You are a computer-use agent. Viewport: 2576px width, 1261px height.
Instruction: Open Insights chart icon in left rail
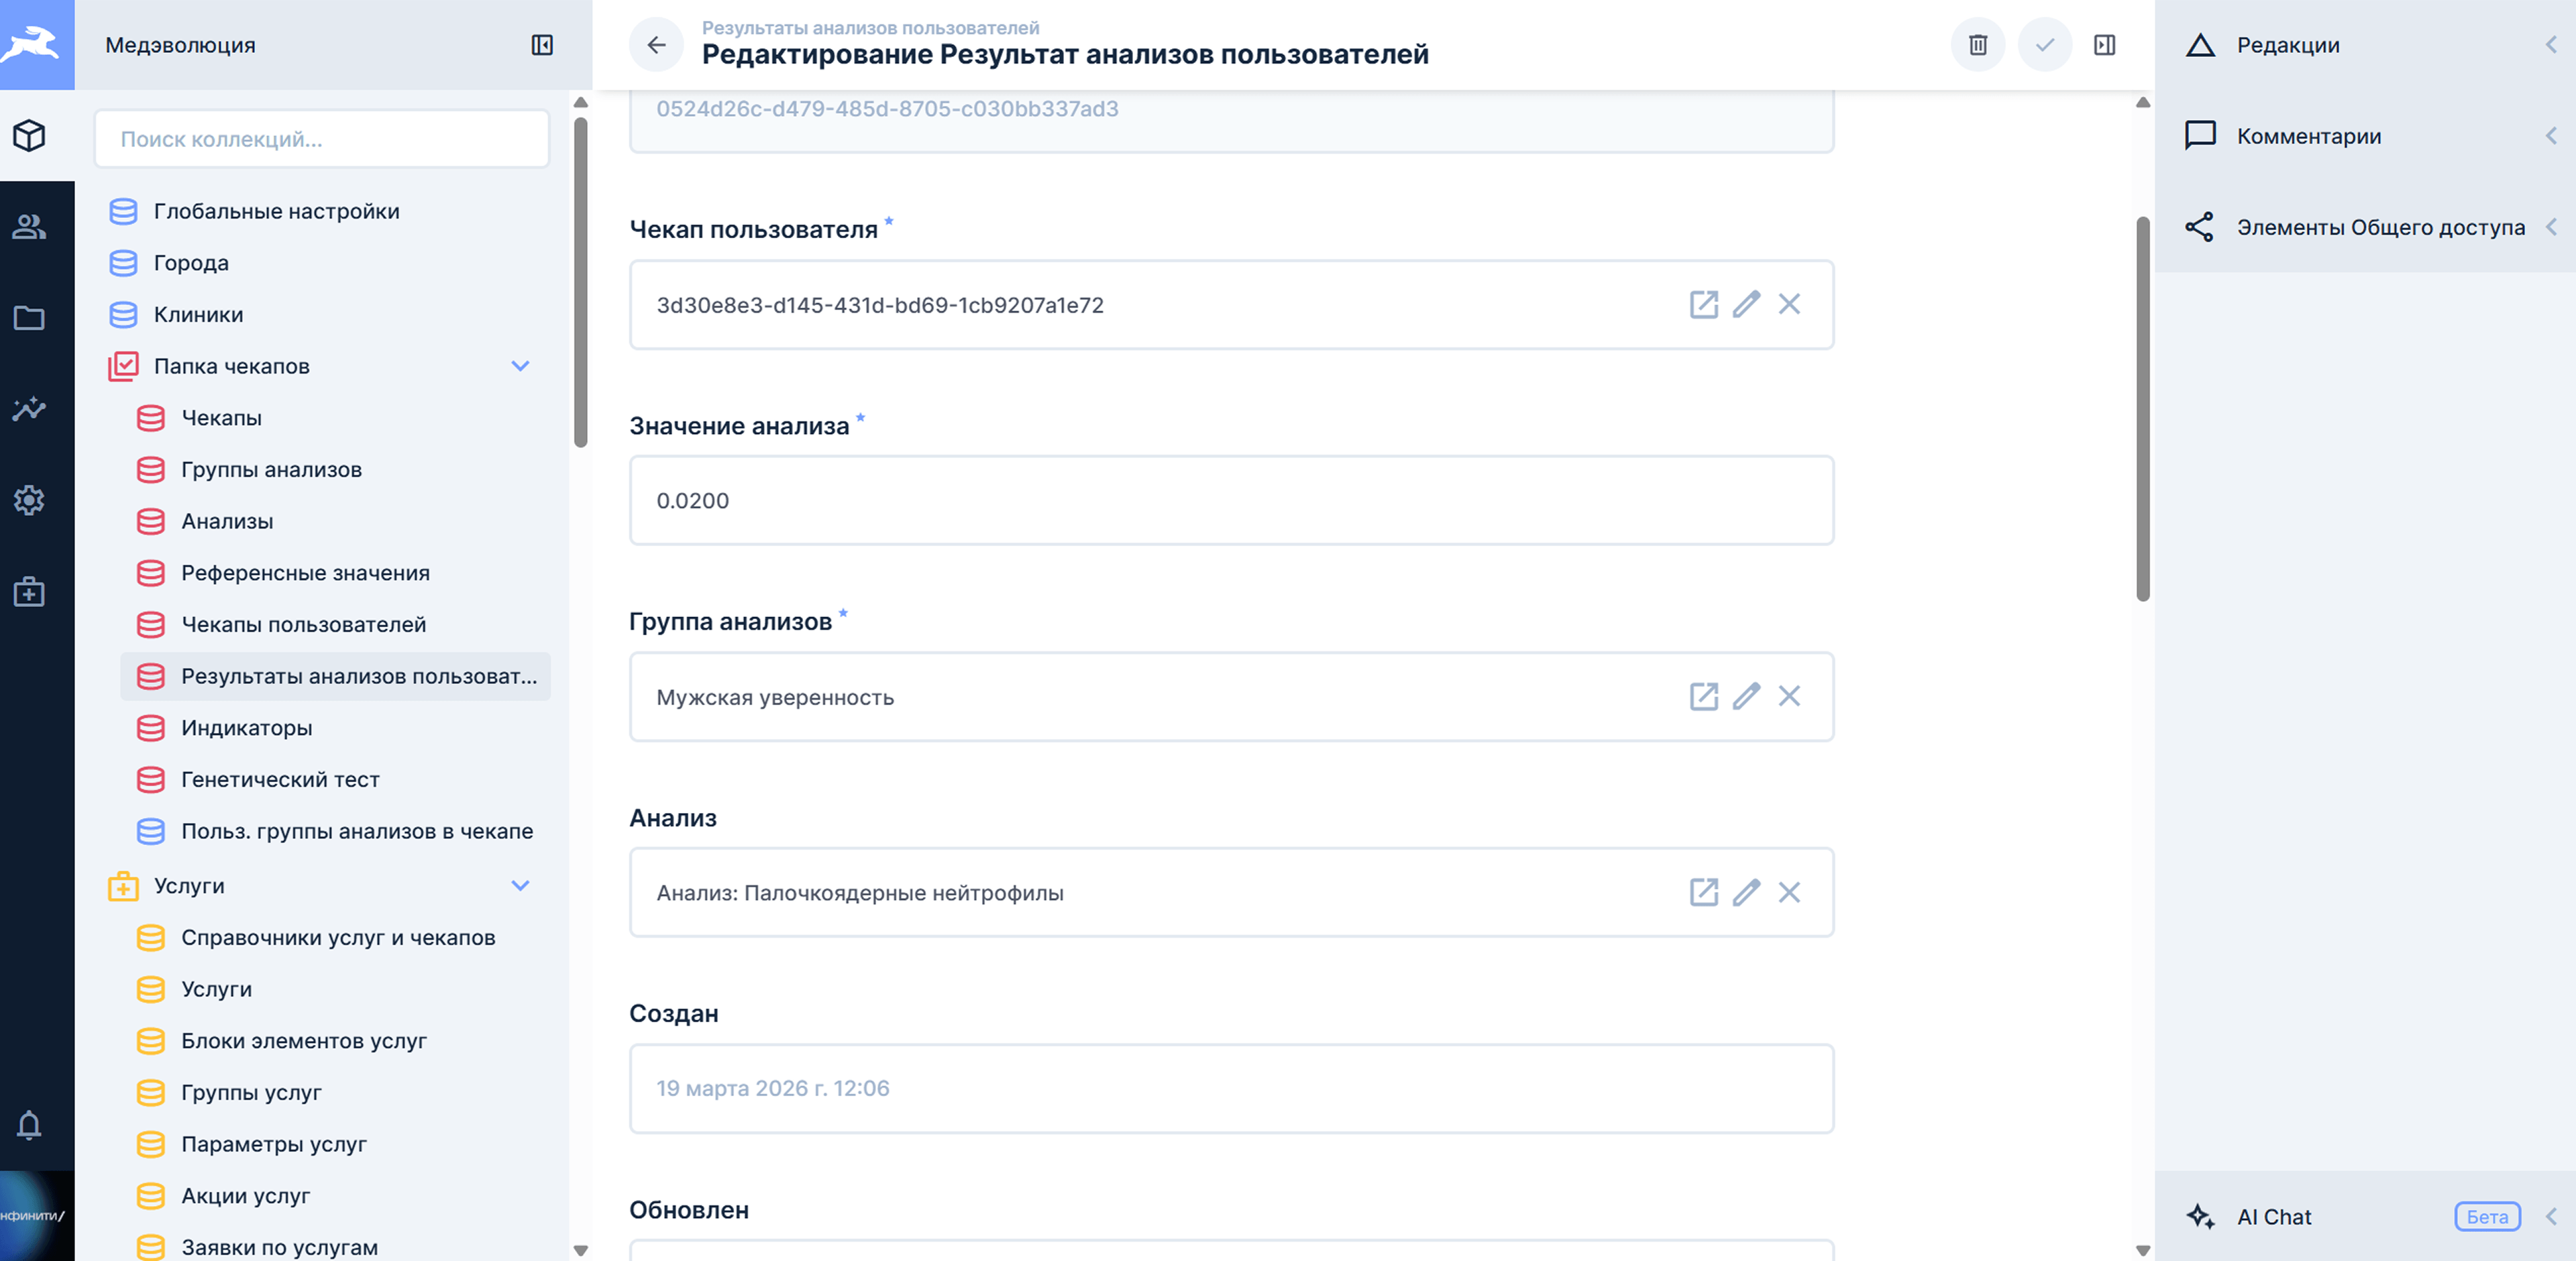click(29, 409)
